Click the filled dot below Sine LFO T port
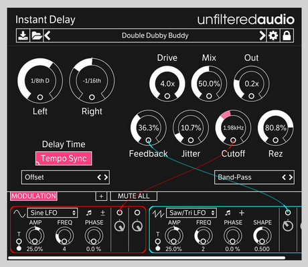 [x=19, y=248]
